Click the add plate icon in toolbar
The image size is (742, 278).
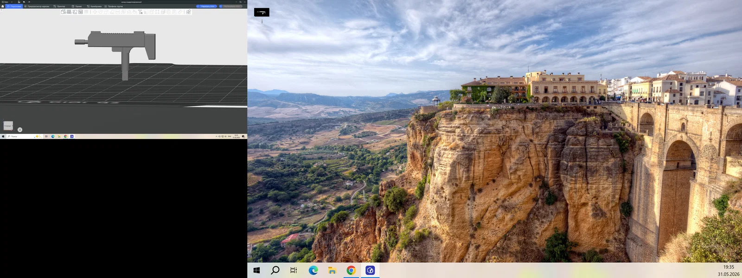tap(69, 12)
